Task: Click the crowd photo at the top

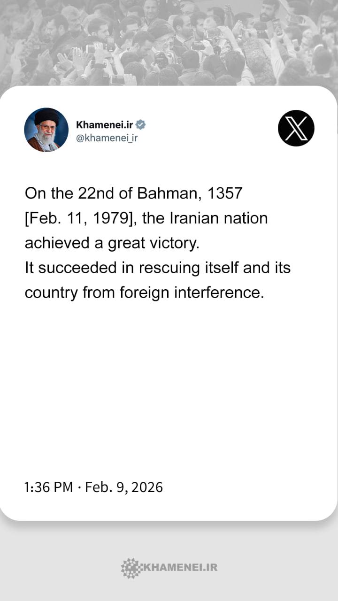Action: (169, 42)
